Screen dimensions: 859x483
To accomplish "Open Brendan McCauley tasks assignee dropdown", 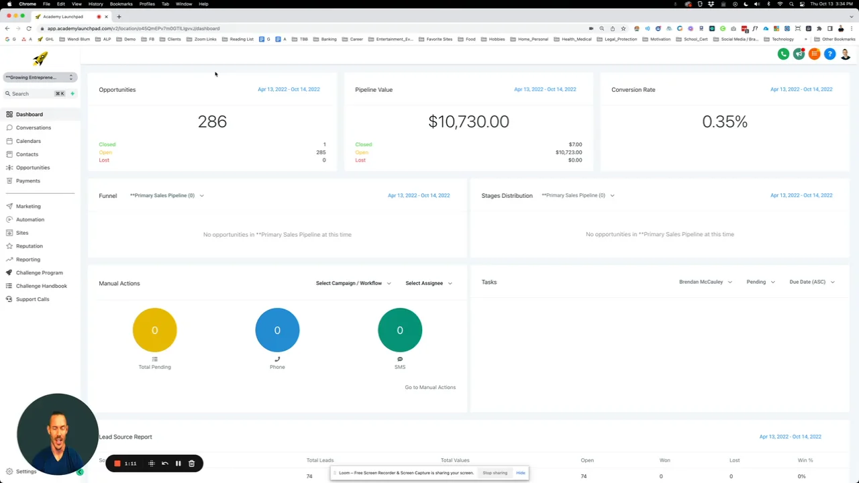I will point(705,282).
